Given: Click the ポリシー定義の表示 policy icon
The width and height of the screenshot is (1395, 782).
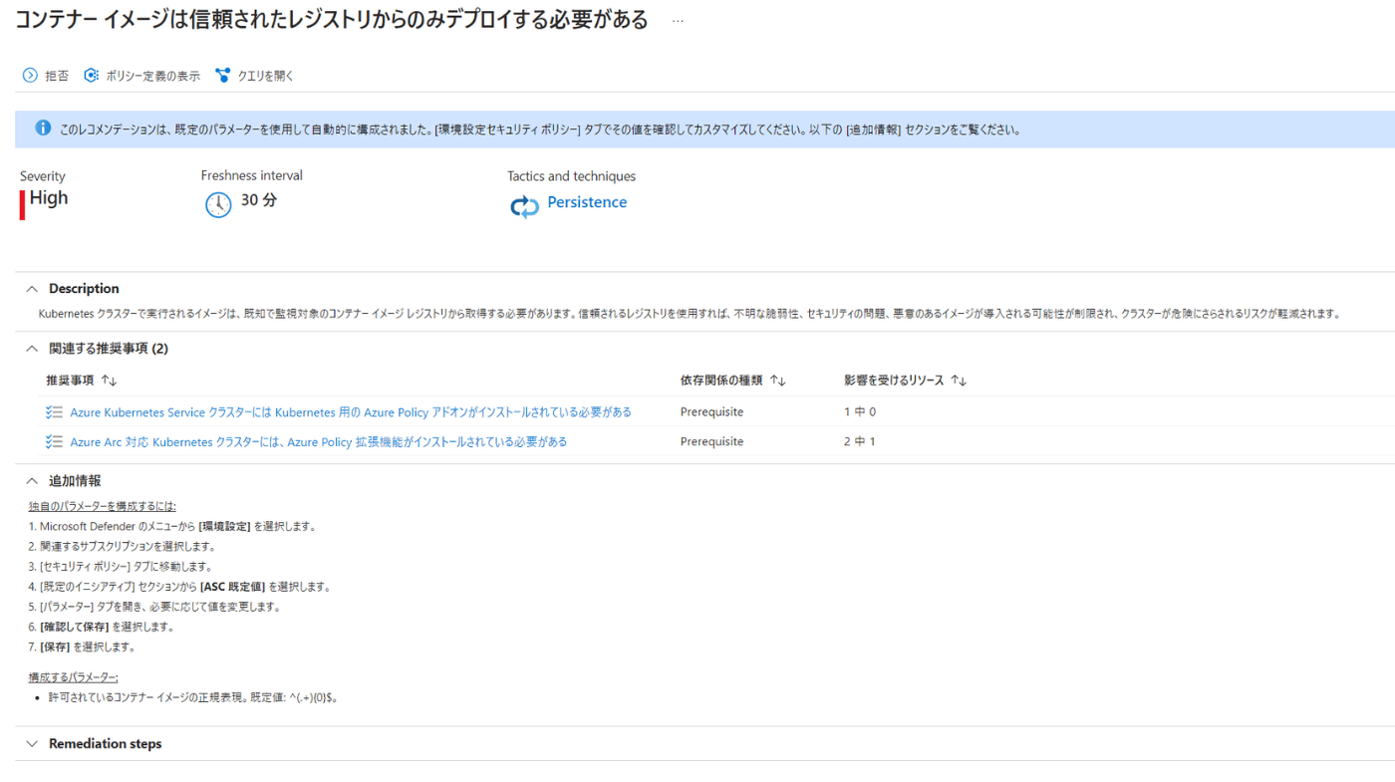Looking at the screenshot, I should point(91,76).
